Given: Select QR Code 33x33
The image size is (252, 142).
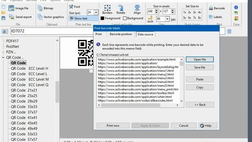Looking at the screenshot, I should (24, 107).
